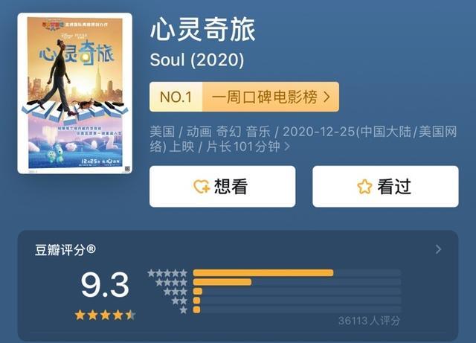
Task: Select the single-star row icon
Action: pos(184,310)
